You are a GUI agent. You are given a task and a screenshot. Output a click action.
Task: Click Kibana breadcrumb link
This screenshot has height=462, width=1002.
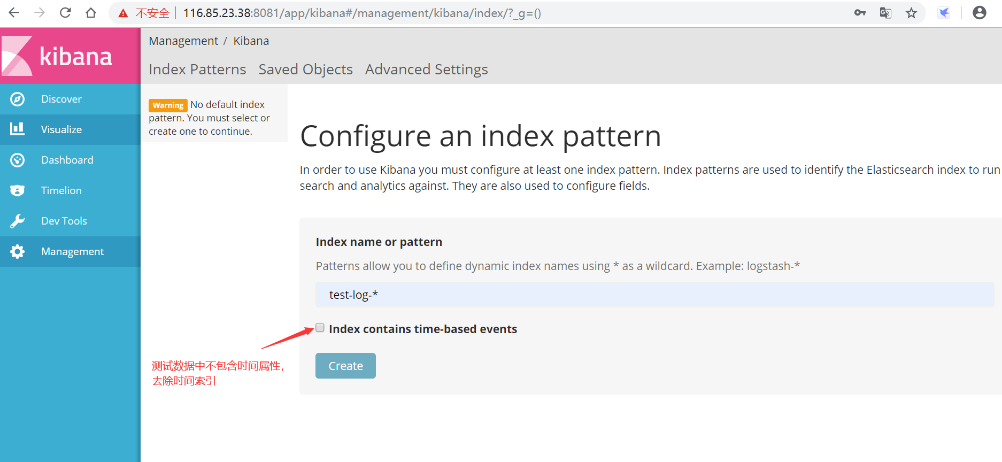(251, 41)
